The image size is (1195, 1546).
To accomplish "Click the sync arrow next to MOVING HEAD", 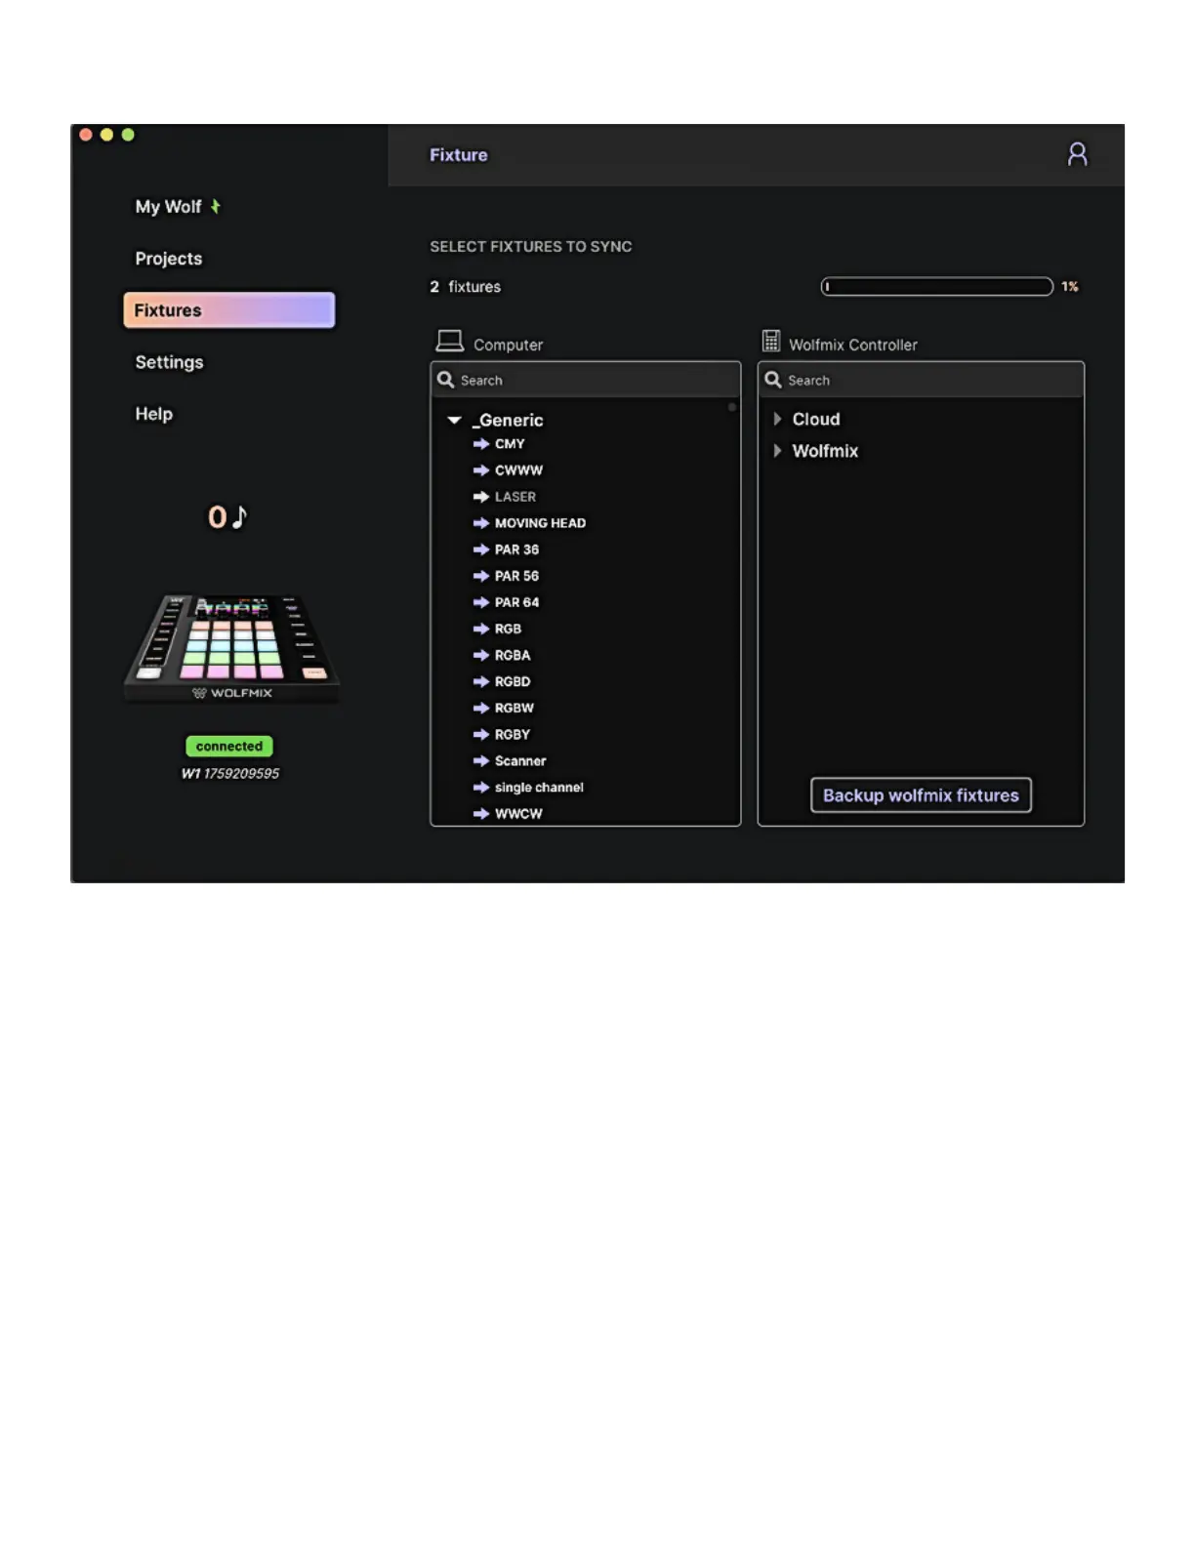I will point(480,523).
